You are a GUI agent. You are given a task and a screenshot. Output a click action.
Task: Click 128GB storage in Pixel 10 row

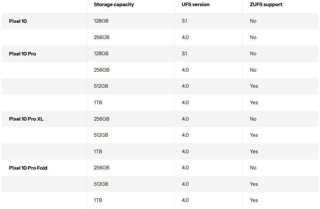click(x=101, y=21)
